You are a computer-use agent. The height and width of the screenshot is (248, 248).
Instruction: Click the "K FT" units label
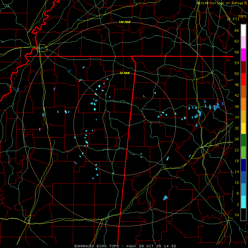(233, 19)
